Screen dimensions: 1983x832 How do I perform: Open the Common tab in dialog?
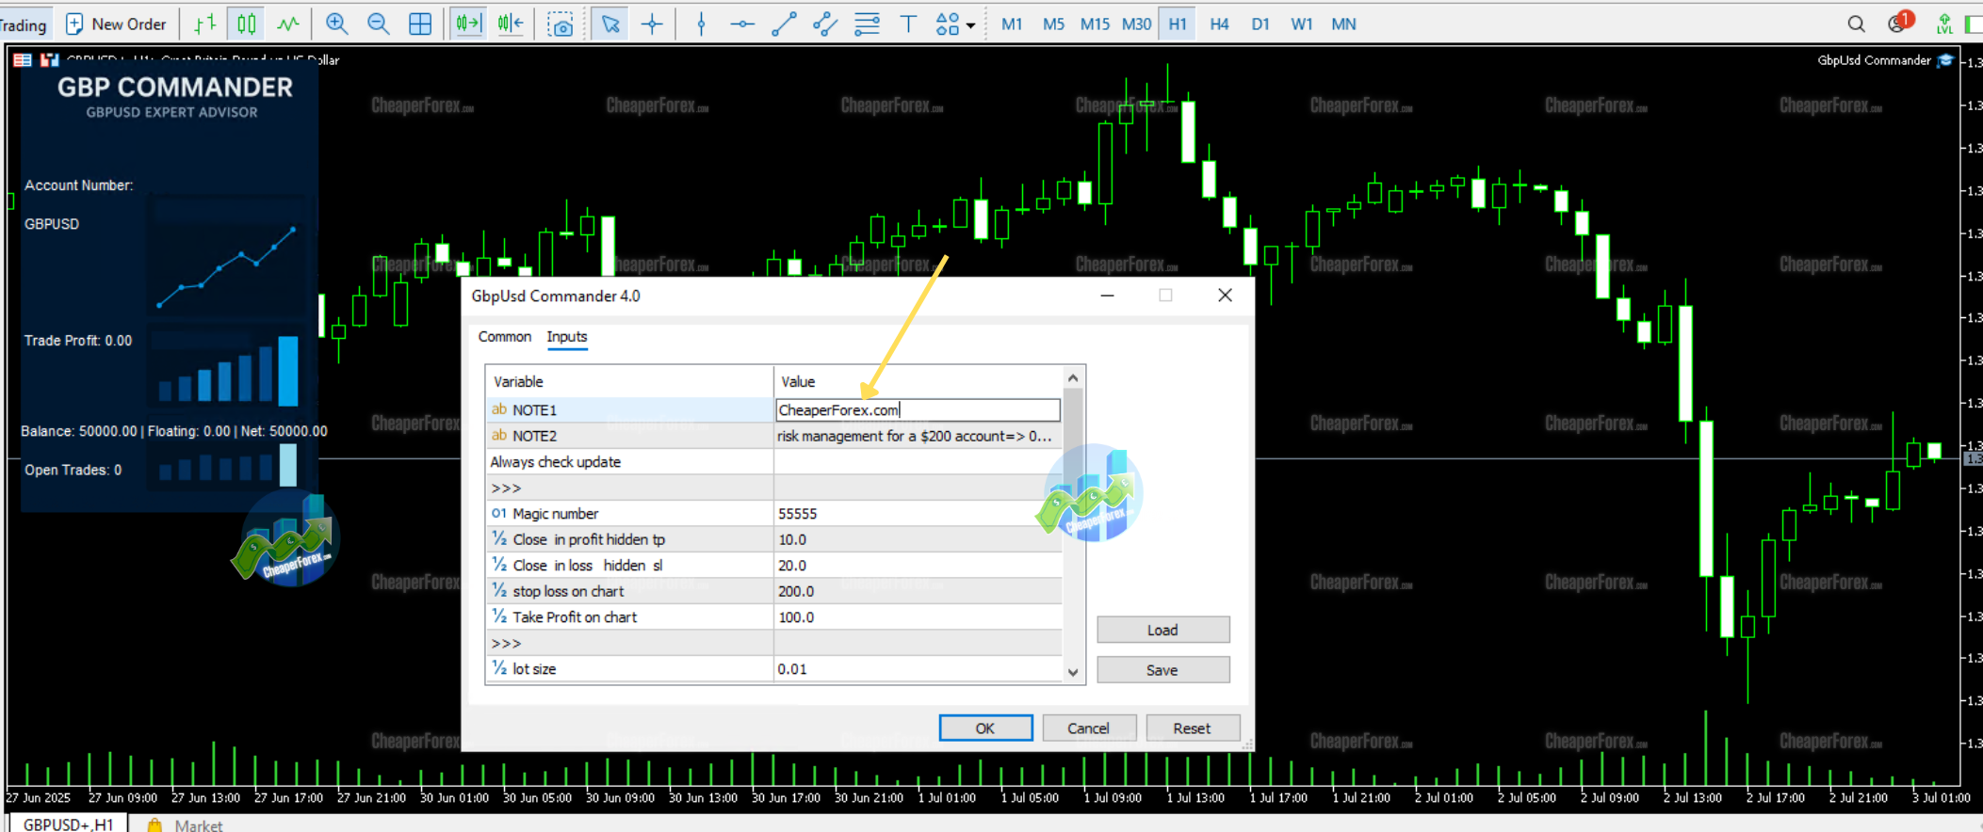click(x=504, y=337)
